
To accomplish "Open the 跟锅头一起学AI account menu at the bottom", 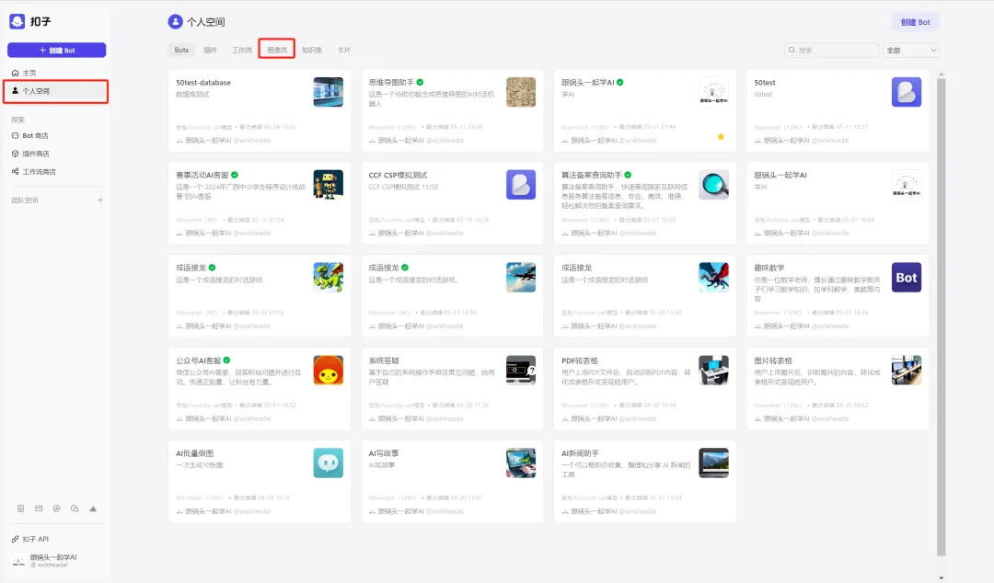I will click(44, 560).
